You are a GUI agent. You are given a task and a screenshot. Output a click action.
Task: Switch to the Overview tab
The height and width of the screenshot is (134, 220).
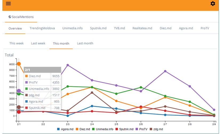15,29
